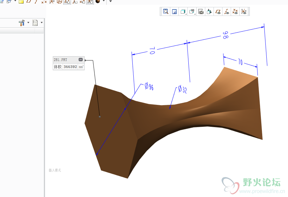Click the mm unit cell in the annotation
The image size is (288, 197).
pyautogui.click(x=81, y=67)
